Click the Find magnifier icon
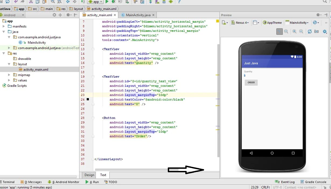This screenshot has height=189, width=331. click(53, 2)
